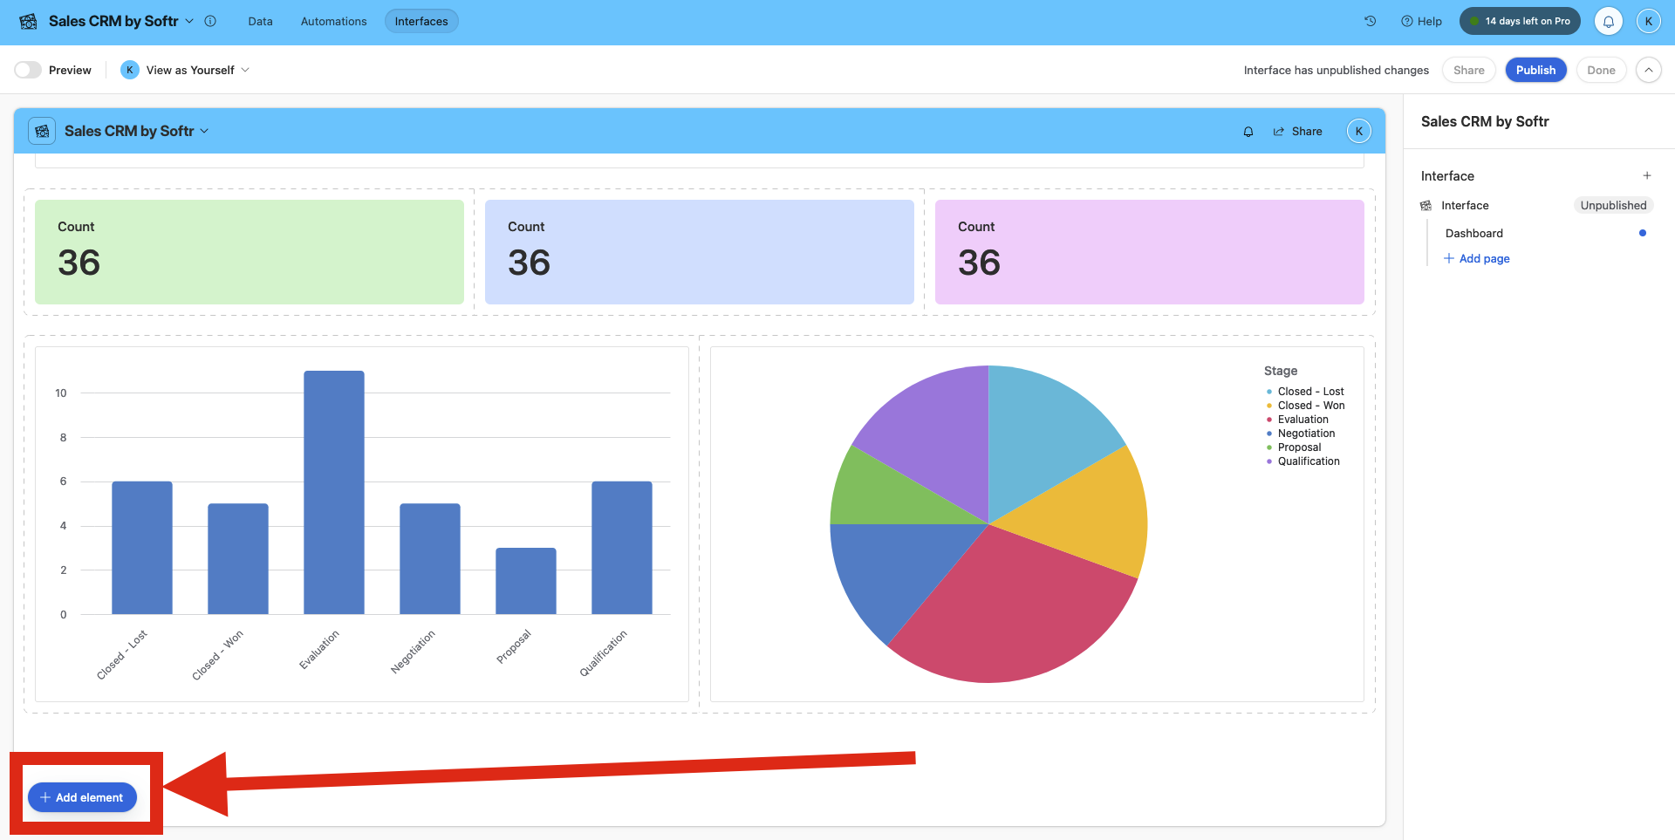Click the Stage legend title
Image resolution: width=1675 pixels, height=840 pixels.
point(1281,371)
